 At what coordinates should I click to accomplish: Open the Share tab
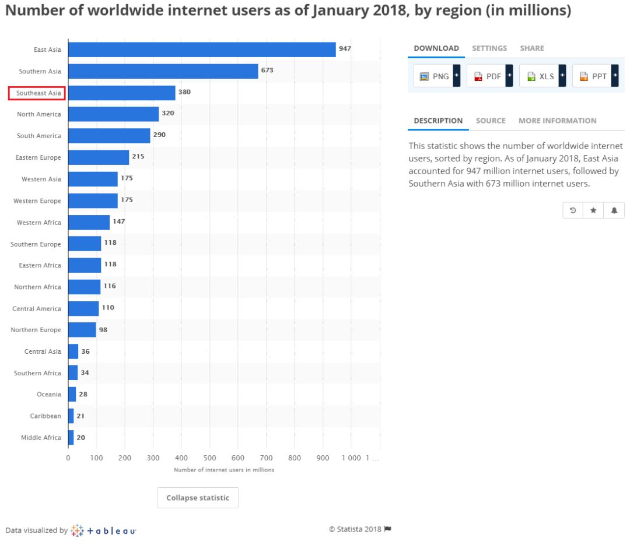coord(532,48)
